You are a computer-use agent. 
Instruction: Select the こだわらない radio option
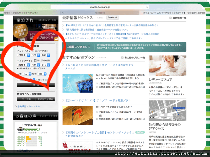click(x=34, y=79)
